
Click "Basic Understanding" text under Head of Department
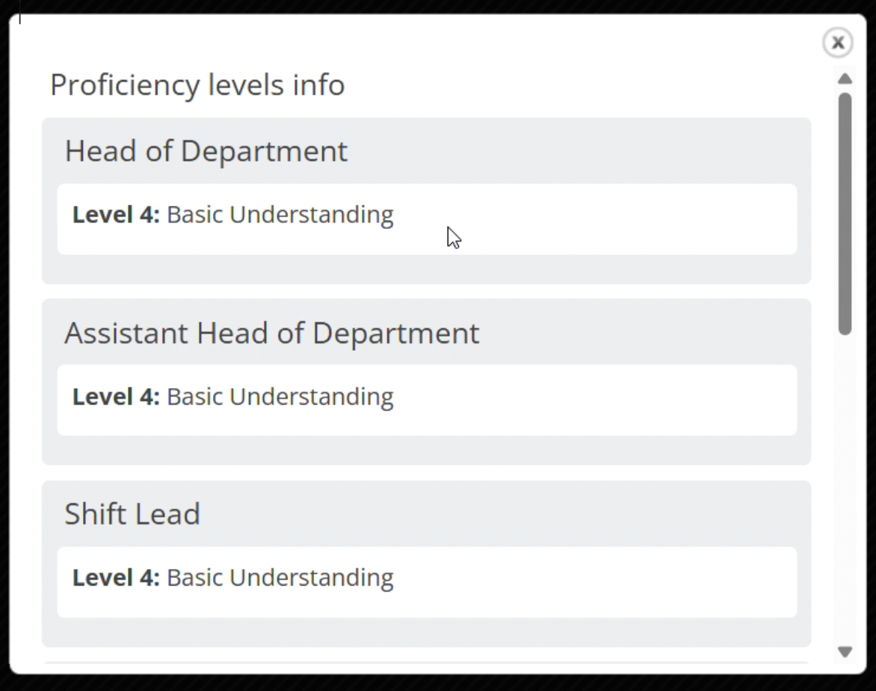[x=280, y=215]
